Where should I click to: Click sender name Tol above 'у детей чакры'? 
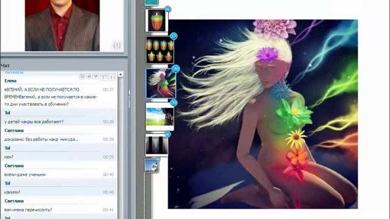pyautogui.click(x=7, y=113)
